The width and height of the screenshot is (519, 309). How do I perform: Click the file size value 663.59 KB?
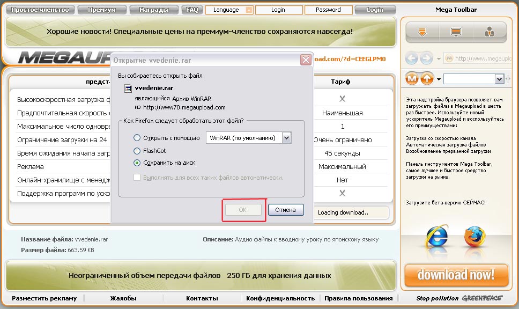pyautogui.click(x=81, y=250)
